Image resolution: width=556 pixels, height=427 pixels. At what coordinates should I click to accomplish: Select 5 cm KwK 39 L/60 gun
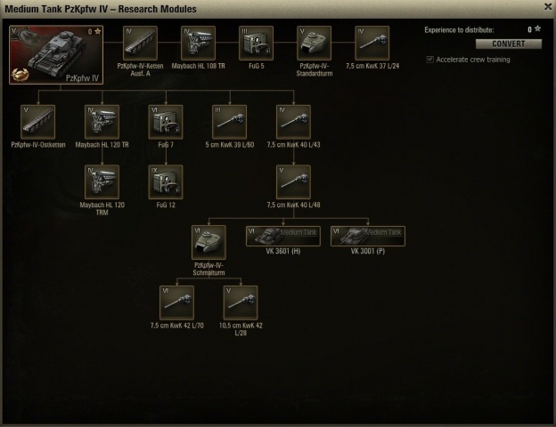coord(229,122)
